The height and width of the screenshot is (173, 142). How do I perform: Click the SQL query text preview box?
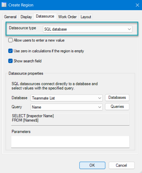pyautogui.click(x=70, y=119)
